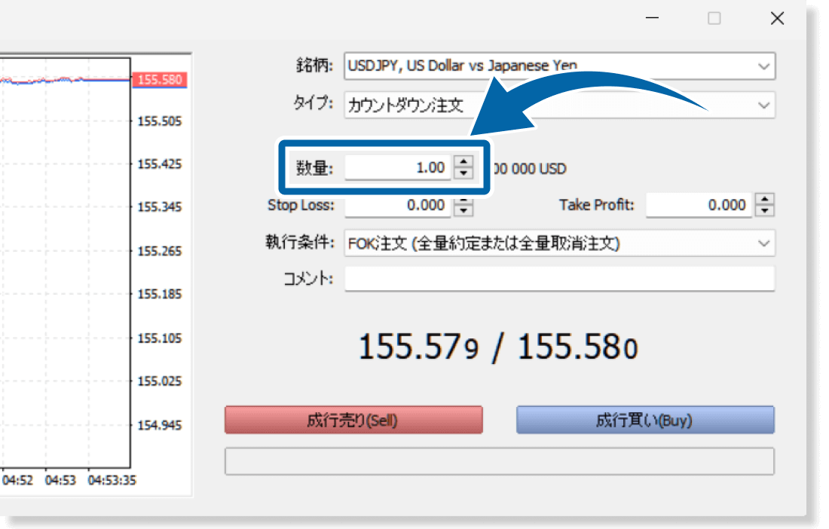Click the 000 USD volume amount text
Screen dimensions: 829x529
click(529, 169)
